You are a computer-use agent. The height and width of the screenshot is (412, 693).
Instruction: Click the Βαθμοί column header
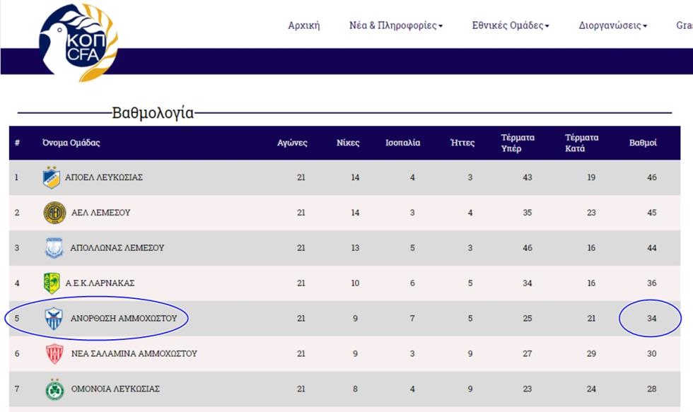[x=643, y=143]
